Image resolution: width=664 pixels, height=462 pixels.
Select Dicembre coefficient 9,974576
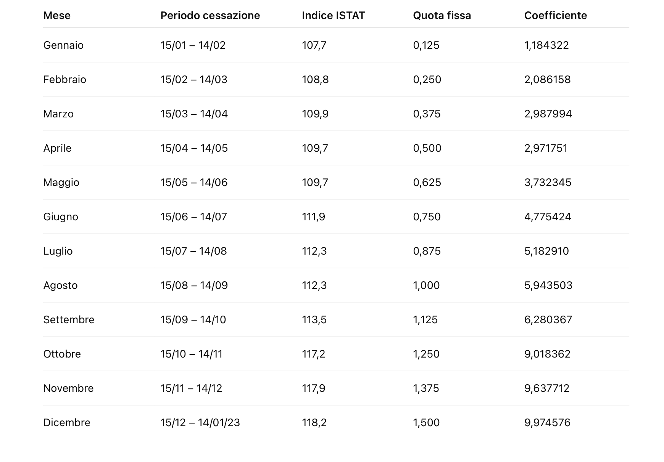(x=547, y=423)
